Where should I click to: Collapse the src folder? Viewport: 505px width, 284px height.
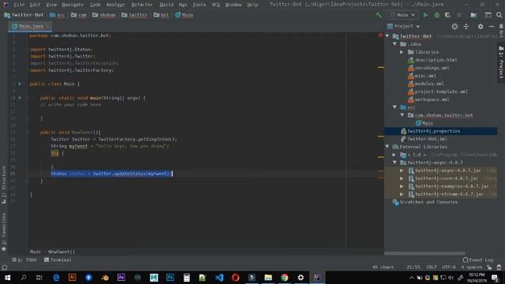tap(395, 107)
